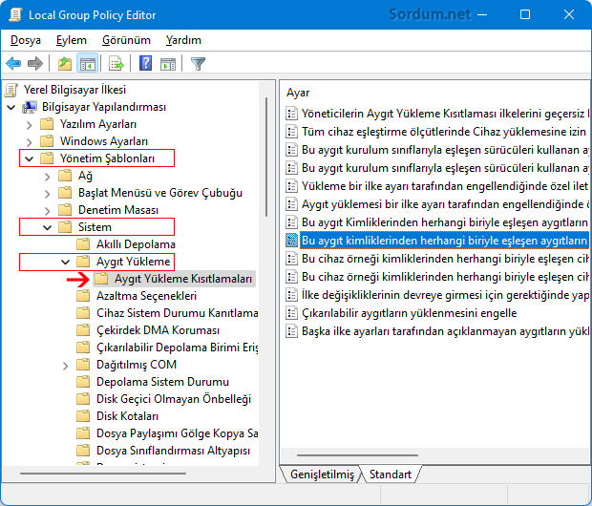Expand the Windows Ayarları node
Image resolution: width=592 pixels, height=506 pixels.
point(30,141)
